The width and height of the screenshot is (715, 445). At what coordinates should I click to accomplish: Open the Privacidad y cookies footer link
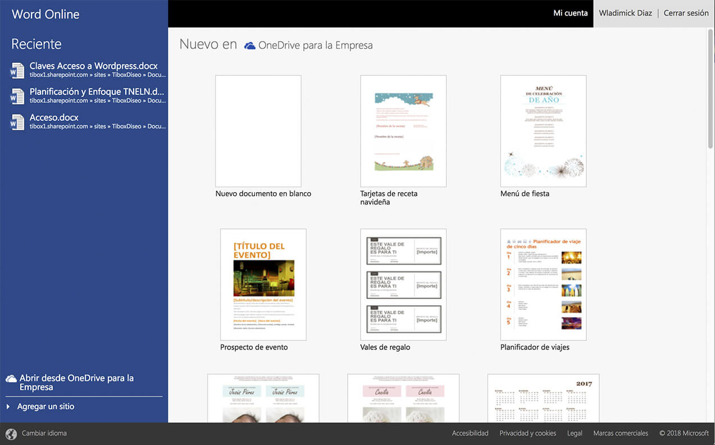[528, 433]
